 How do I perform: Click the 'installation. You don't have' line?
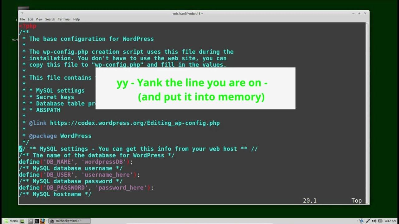[124, 58]
